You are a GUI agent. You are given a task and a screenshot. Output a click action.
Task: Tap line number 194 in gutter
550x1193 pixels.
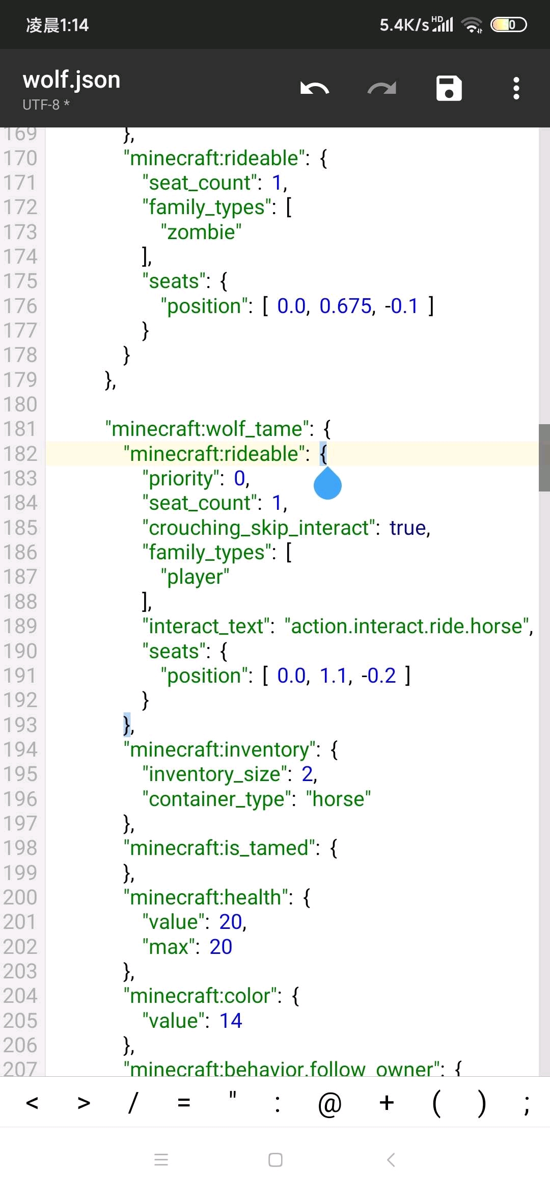[x=20, y=749]
